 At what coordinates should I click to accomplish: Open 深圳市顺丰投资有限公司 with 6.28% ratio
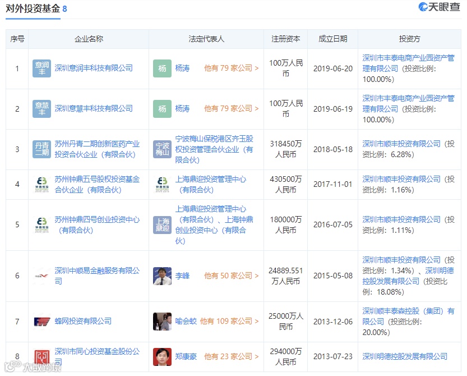401,144
